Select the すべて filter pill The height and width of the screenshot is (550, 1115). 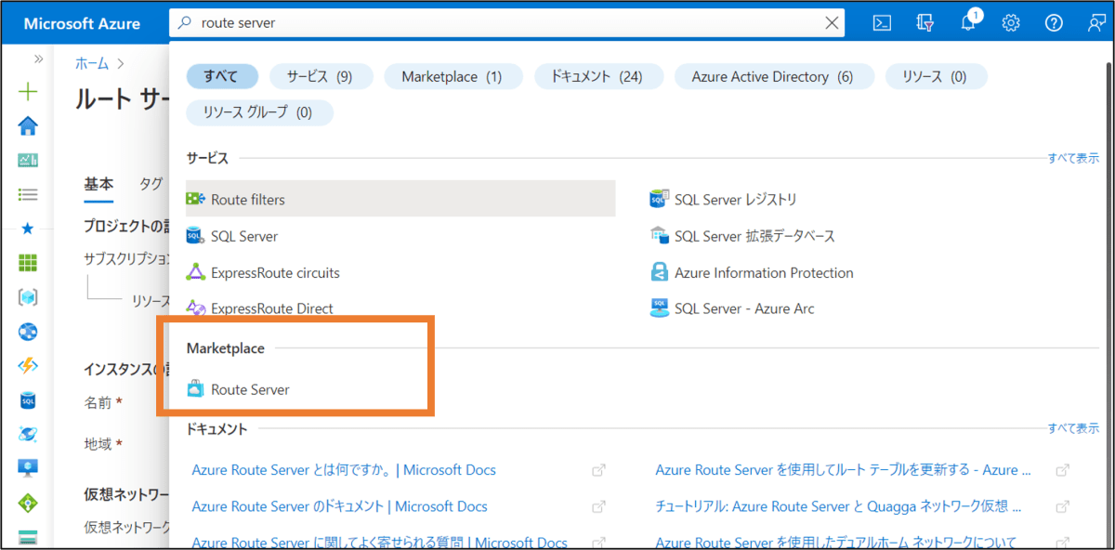click(x=221, y=76)
